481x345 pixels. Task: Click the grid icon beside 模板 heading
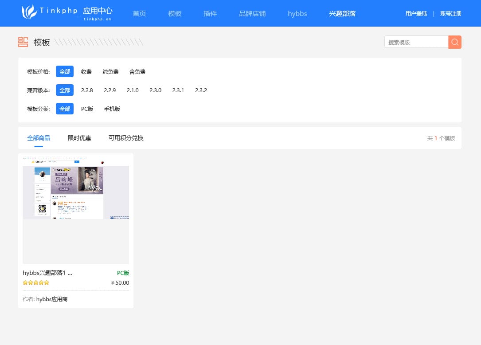(x=23, y=42)
